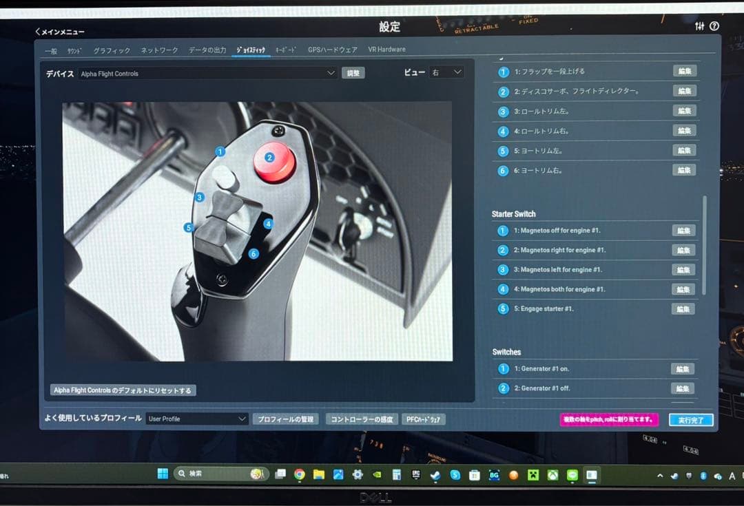Open the VR Hardware tab
The image size is (744, 506).
(x=386, y=50)
